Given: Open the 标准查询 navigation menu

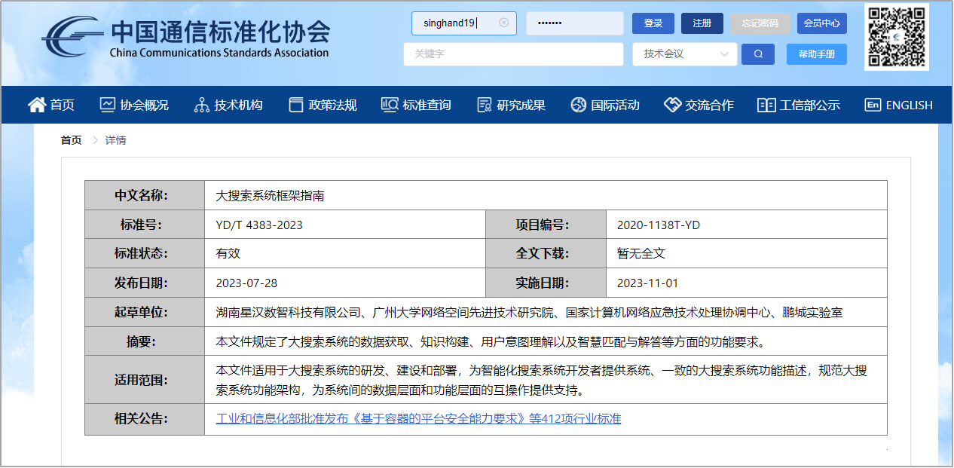Looking at the screenshot, I should [x=416, y=105].
